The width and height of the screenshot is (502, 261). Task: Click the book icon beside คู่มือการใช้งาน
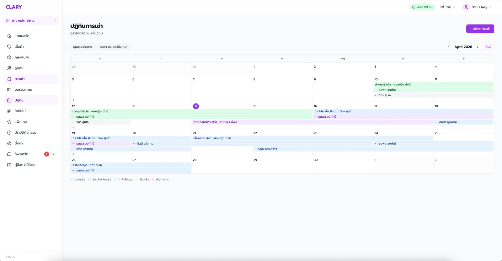pyautogui.click(x=9, y=165)
